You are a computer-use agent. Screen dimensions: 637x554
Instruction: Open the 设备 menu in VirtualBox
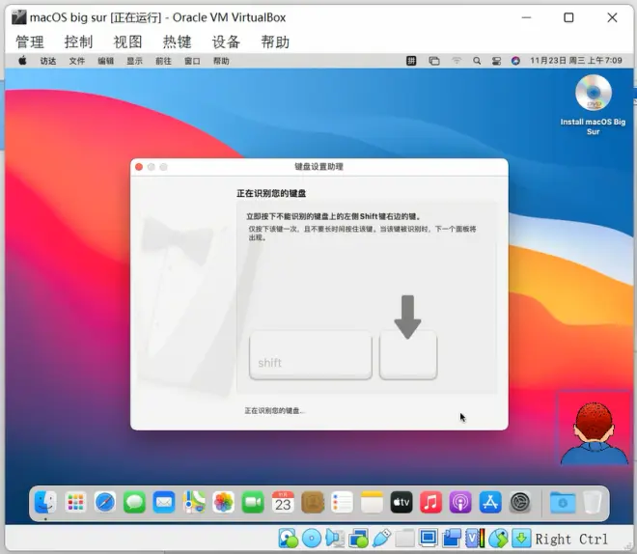(226, 42)
